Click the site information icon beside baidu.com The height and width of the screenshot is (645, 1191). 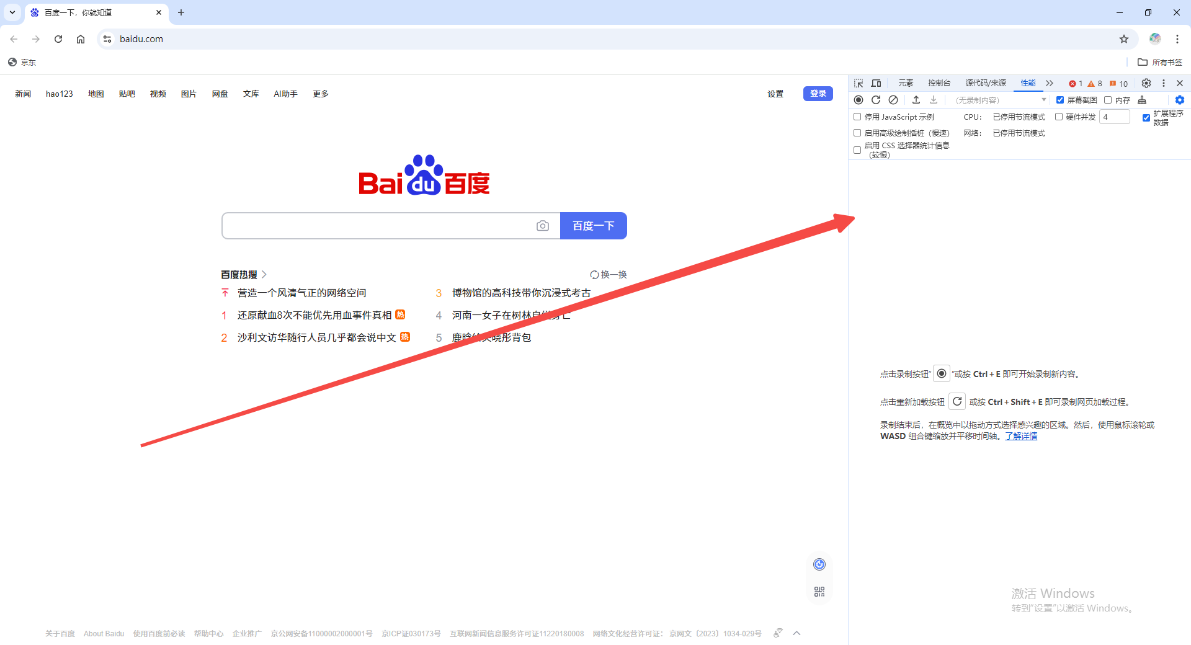[107, 39]
